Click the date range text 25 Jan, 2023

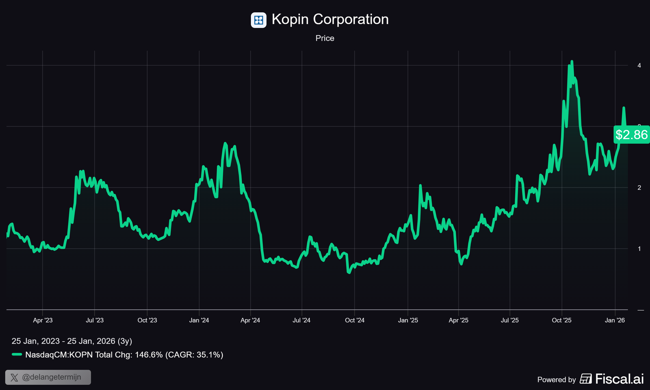[x=36, y=341]
